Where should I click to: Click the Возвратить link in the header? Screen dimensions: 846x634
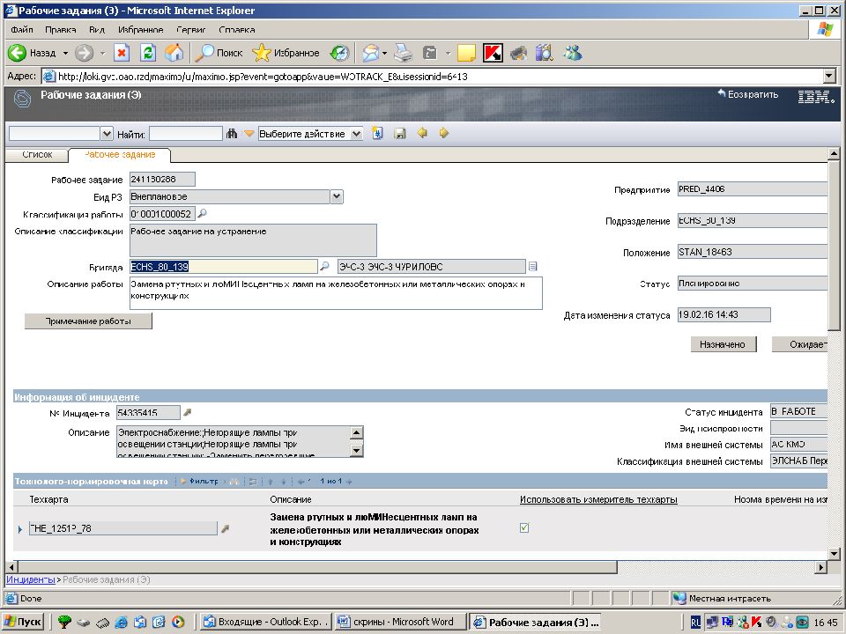pos(748,94)
